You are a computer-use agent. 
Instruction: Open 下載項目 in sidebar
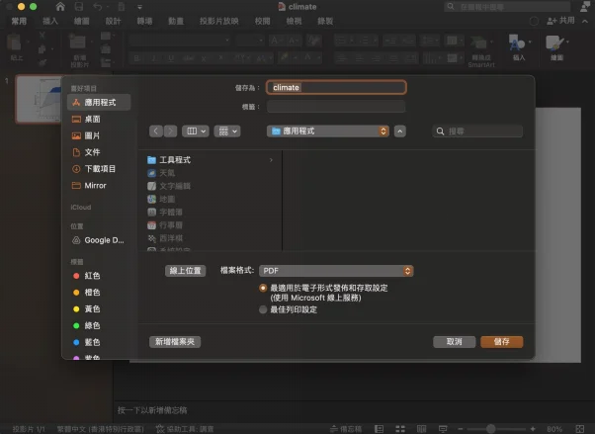(99, 169)
